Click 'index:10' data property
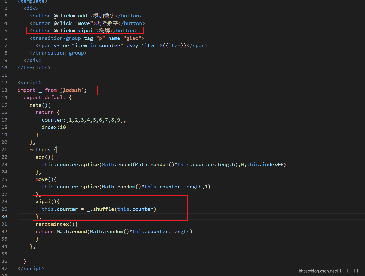Image resolution: width=365 pixels, height=276 pixels. [54, 127]
